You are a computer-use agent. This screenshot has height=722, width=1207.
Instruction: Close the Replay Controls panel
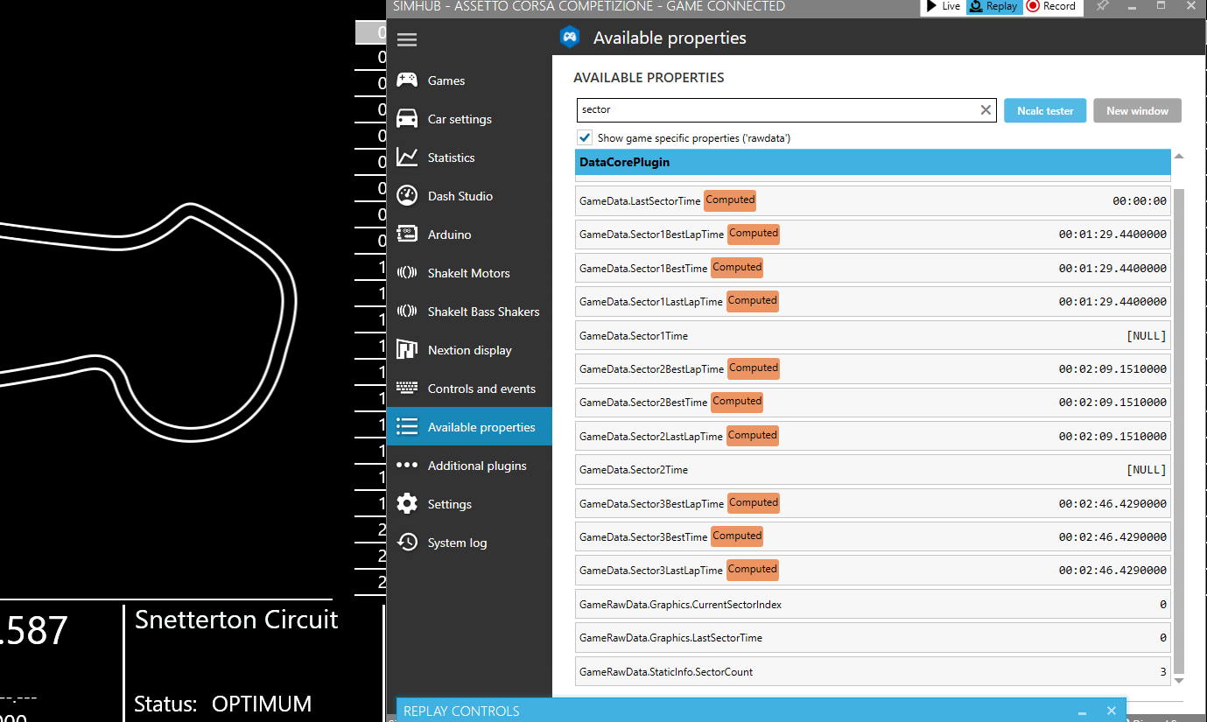click(x=1112, y=711)
